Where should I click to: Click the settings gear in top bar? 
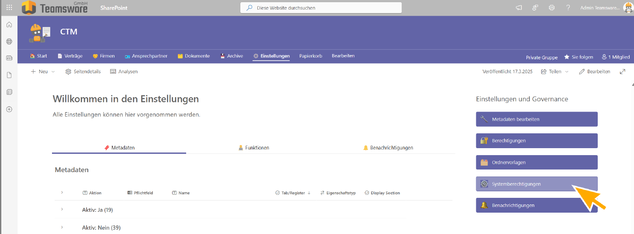(x=552, y=8)
